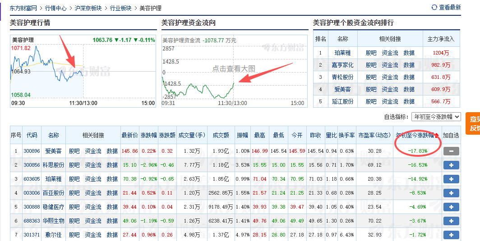The image size is (480, 241).
Task: Open the orange 意见反馈 side button
Action: coord(473,123)
